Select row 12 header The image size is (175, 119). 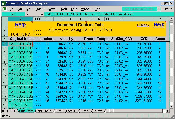click(5, 74)
